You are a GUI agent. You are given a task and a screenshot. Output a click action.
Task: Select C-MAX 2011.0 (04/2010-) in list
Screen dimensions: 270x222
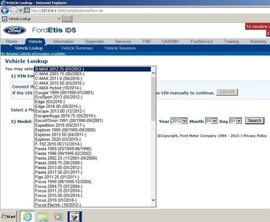point(93,79)
